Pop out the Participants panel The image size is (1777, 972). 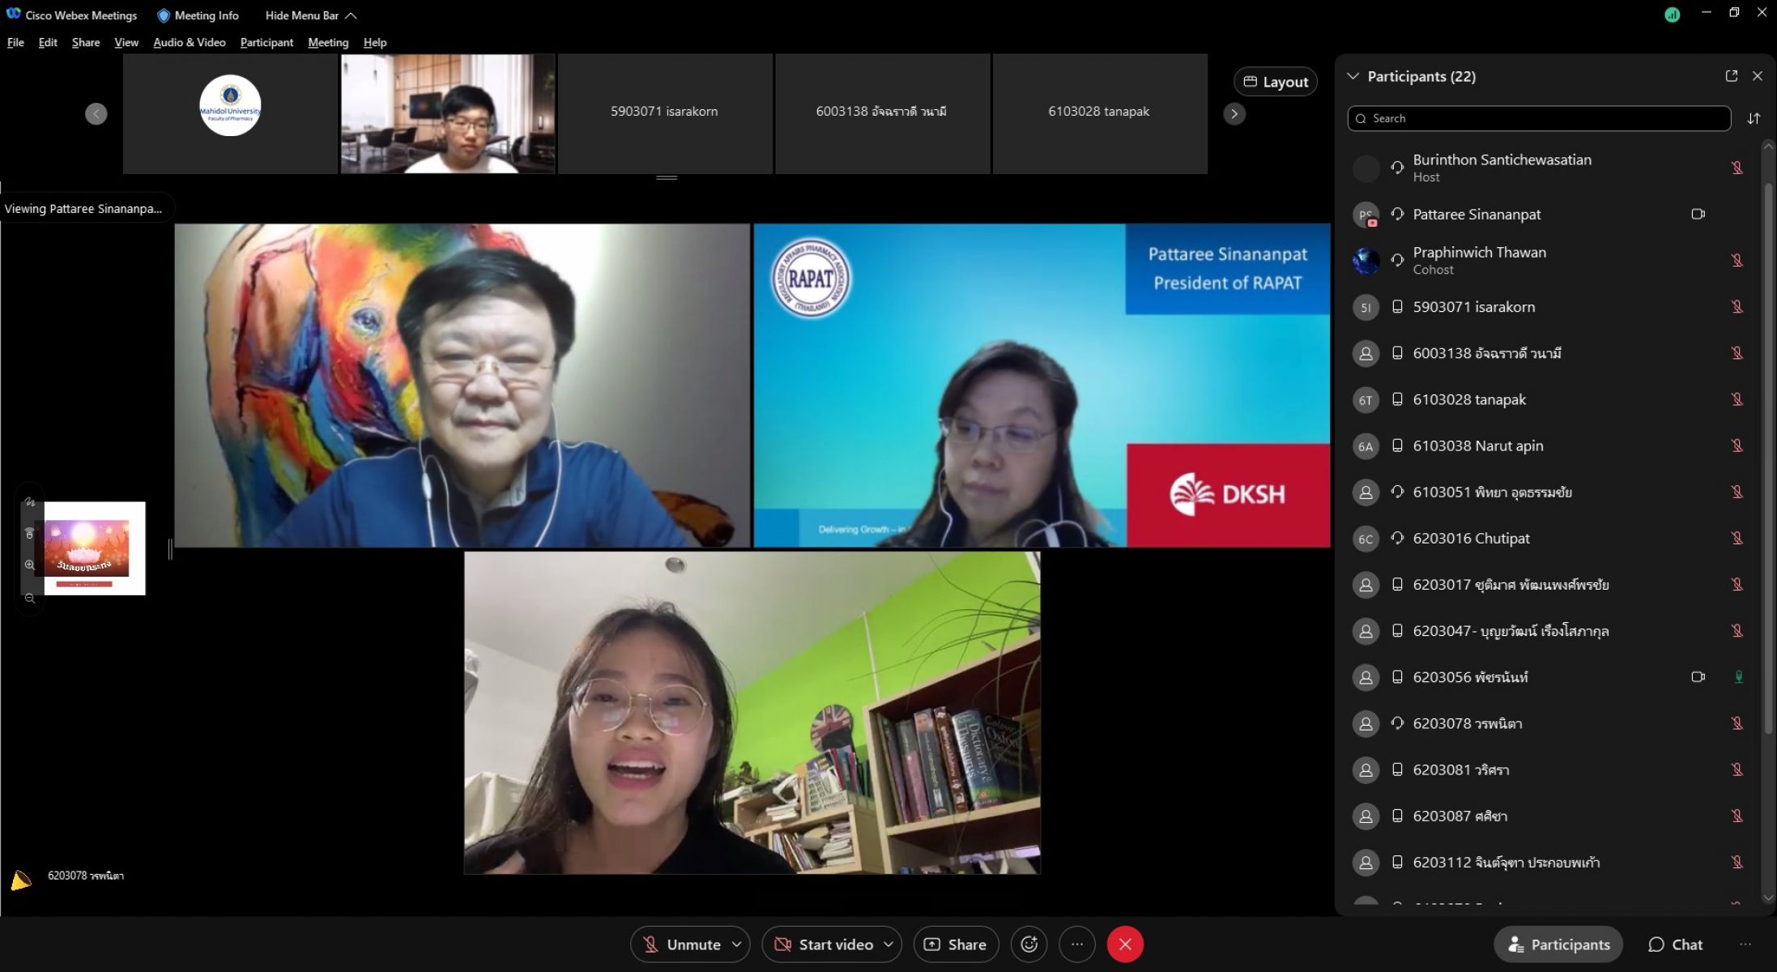[1732, 75]
